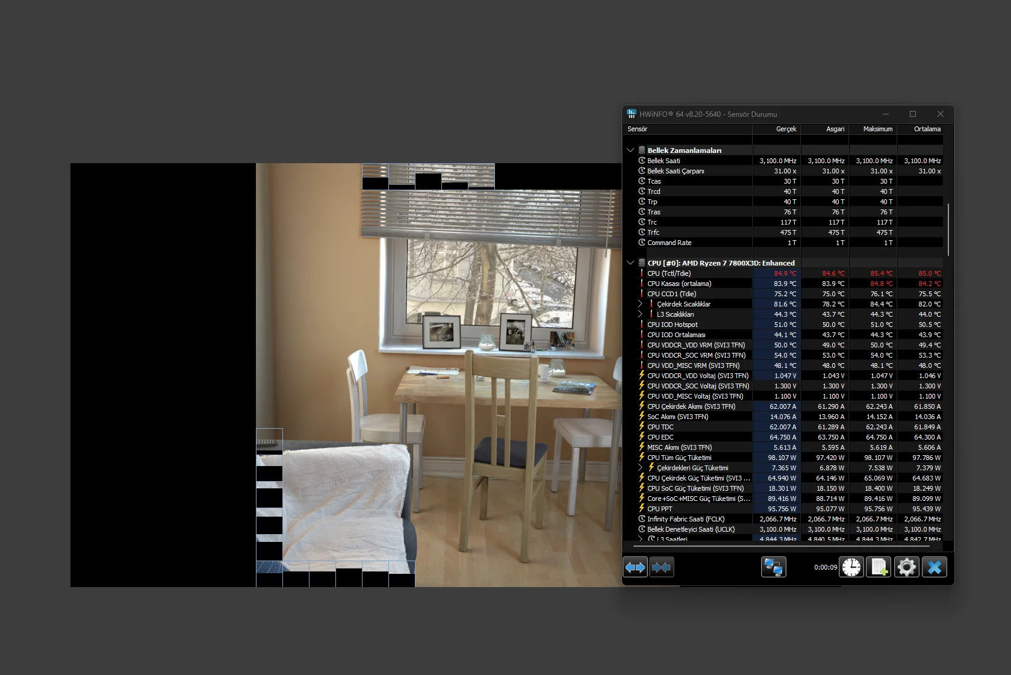Image resolution: width=1011 pixels, height=675 pixels.
Task: Click the thermometer icon beside CPU (Tctl/Tdie)
Action: coord(642,273)
